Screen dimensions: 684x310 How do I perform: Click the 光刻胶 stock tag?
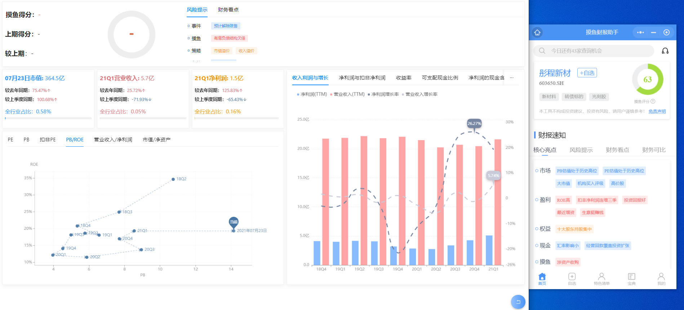point(599,97)
